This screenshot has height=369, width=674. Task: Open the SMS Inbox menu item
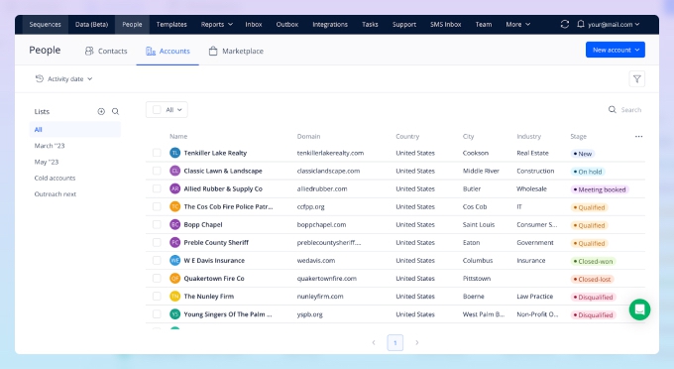click(446, 25)
